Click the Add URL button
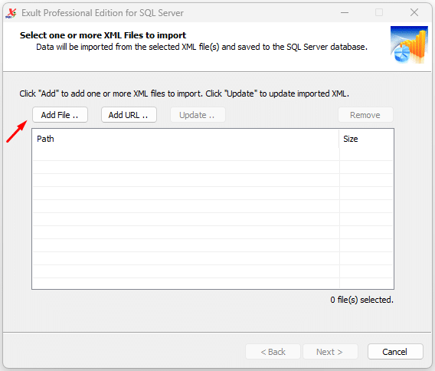The width and height of the screenshot is (435, 371). click(129, 115)
